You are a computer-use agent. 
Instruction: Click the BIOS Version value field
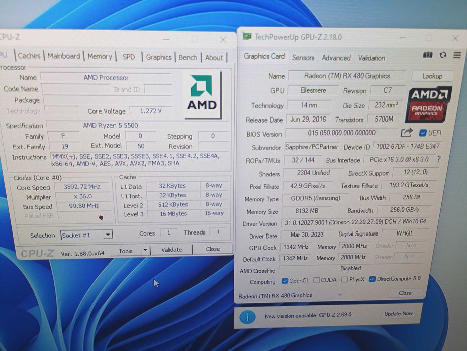click(x=342, y=133)
